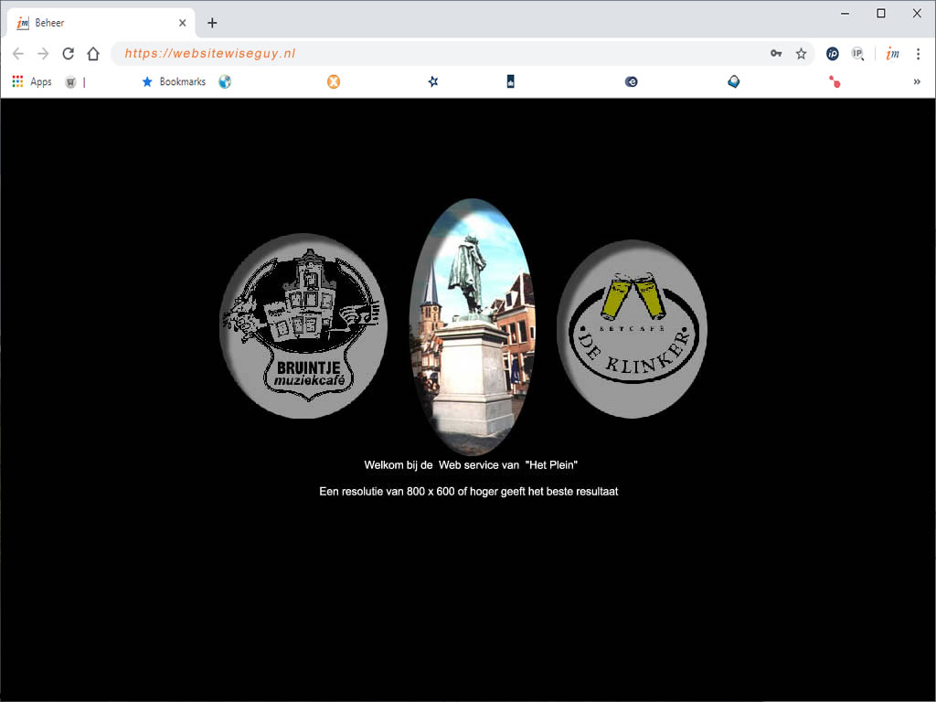Click the 'Welkom bij de Web service' text
The image size is (936, 702).
(471, 465)
